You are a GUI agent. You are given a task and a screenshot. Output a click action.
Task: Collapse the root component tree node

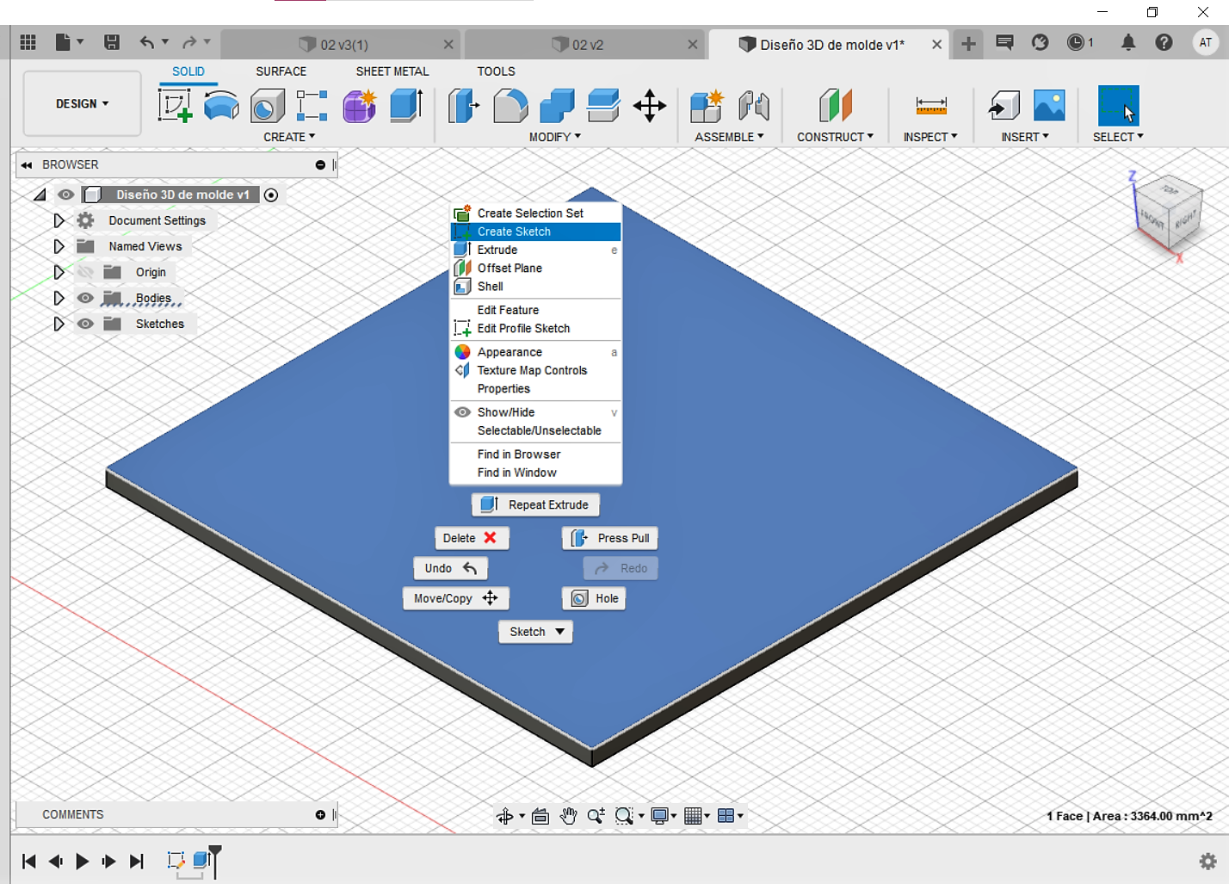point(40,195)
